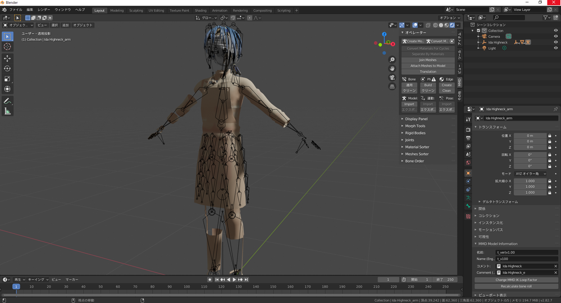The height and width of the screenshot is (303, 561).
Task: Select the Scale tool
Action: 7,79
